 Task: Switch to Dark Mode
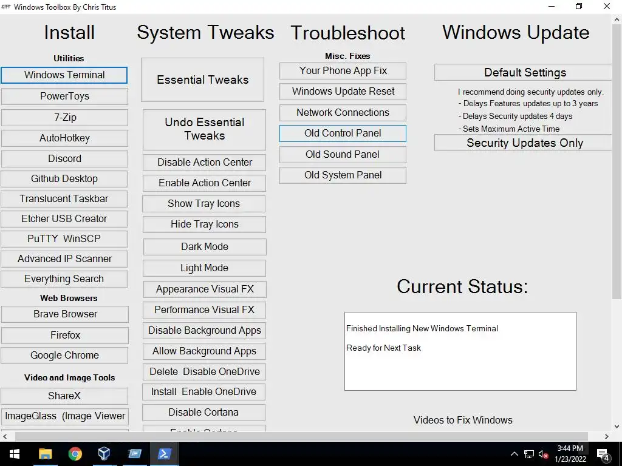point(205,247)
